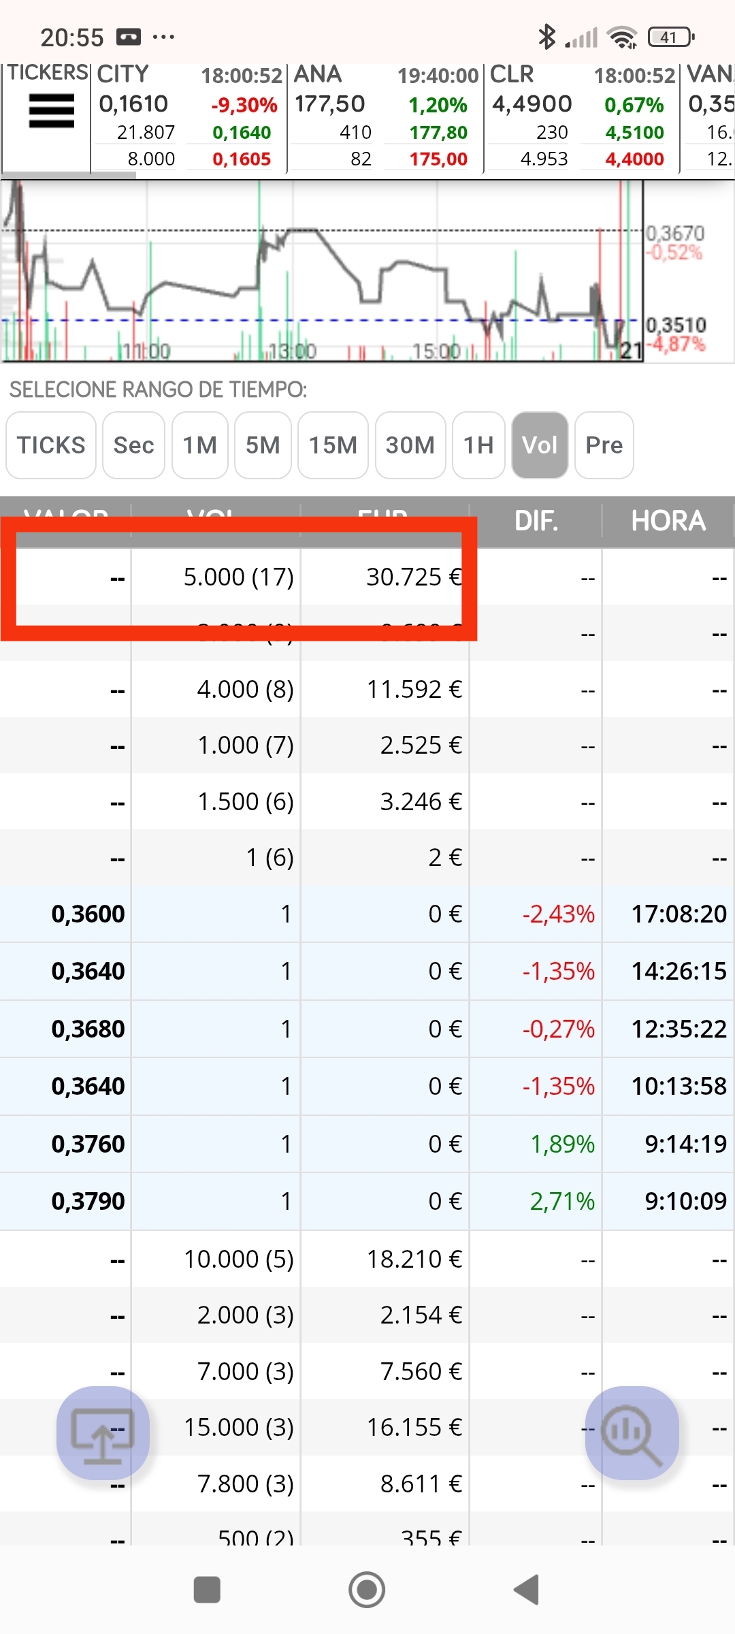
Task: Tap the 0,3670 chart price label
Action: click(675, 234)
